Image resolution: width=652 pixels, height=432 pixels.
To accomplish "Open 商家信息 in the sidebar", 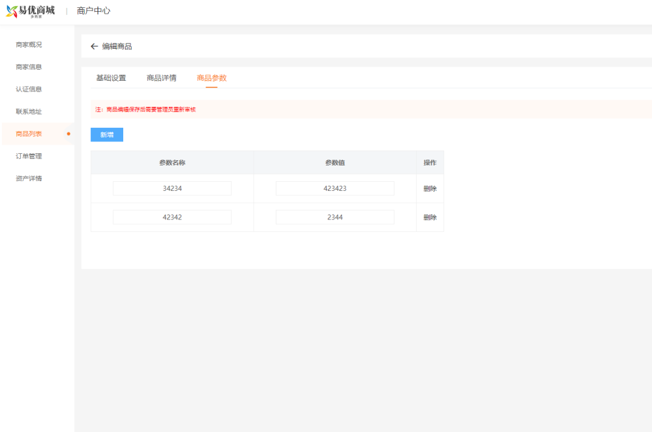I will pos(29,67).
